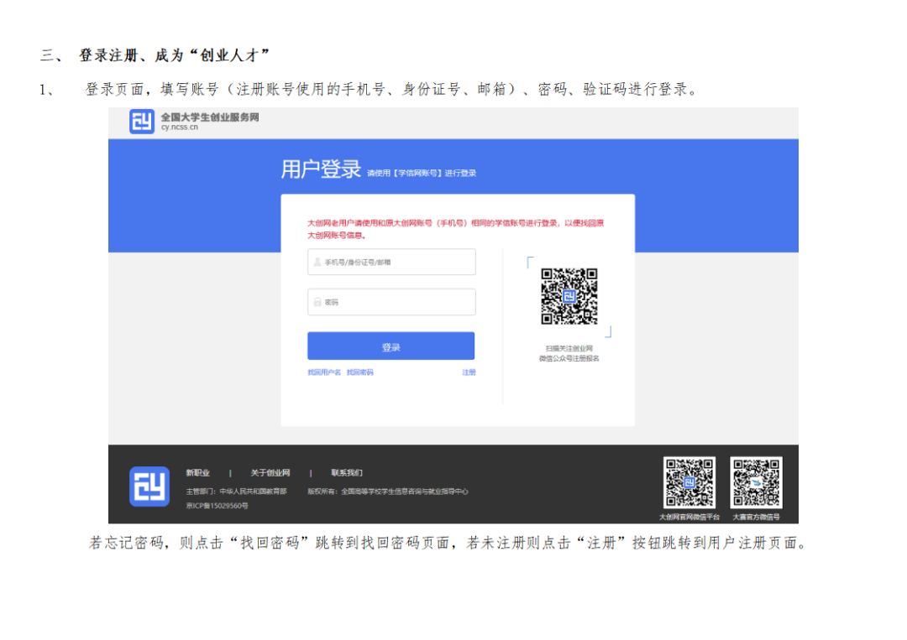Open the 找回用户名 link
The image size is (907, 640).
point(324,372)
